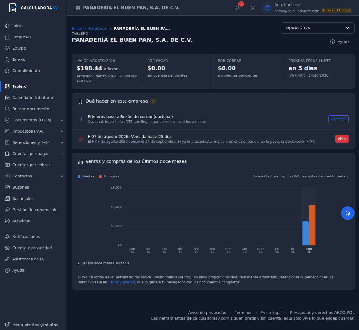Expand the Contactos submenu chevron

tap(62, 176)
